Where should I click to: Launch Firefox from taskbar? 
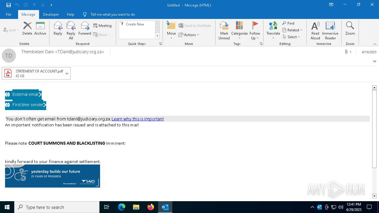pyautogui.click(x=150, y=207)
